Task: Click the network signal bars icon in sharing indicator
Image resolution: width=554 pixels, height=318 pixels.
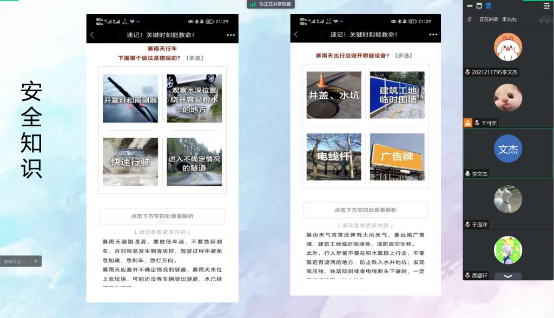Action: click(x=253, y=4)
